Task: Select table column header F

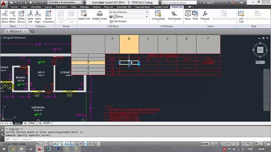Action: coord(208,44)
